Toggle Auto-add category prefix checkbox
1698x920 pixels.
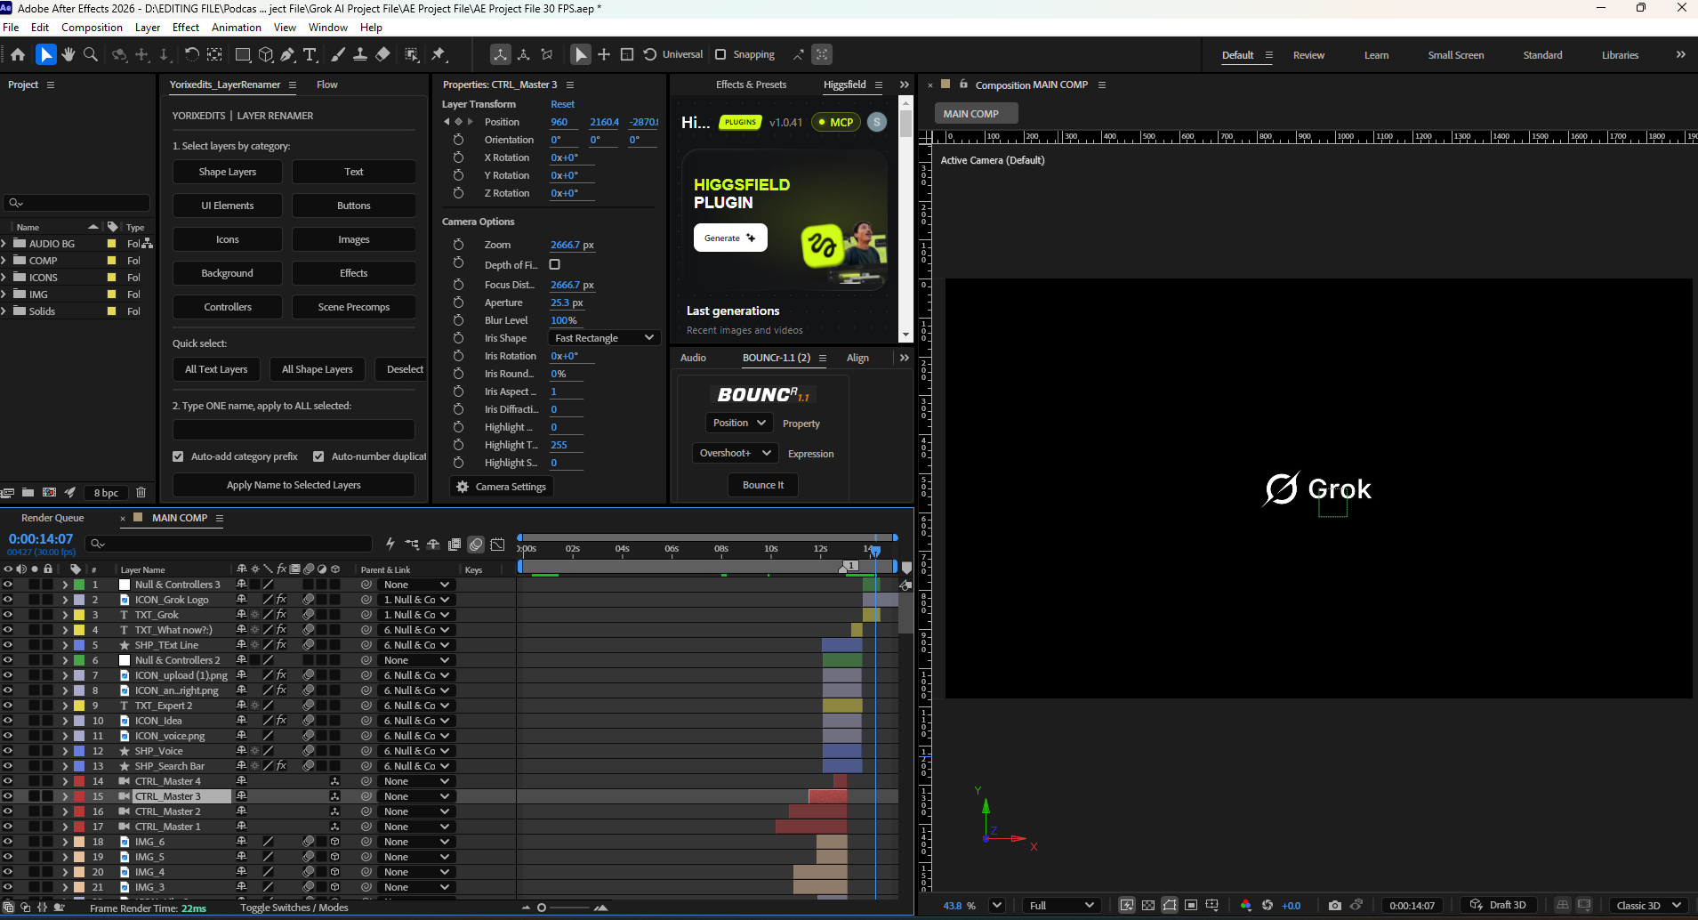point(178,456)
